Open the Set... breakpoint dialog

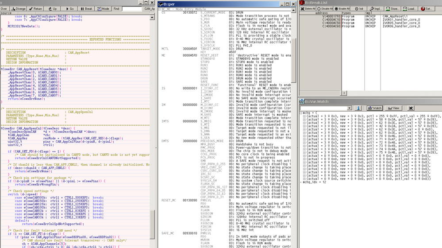[426, 9]
